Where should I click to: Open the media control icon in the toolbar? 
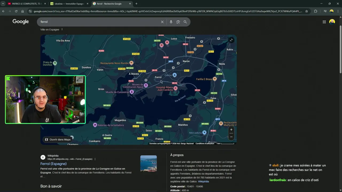325,11
